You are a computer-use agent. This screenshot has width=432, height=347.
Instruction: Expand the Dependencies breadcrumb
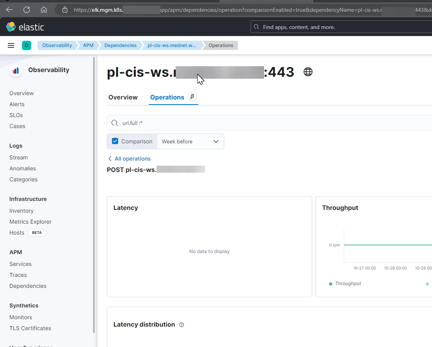click(120, 45)
